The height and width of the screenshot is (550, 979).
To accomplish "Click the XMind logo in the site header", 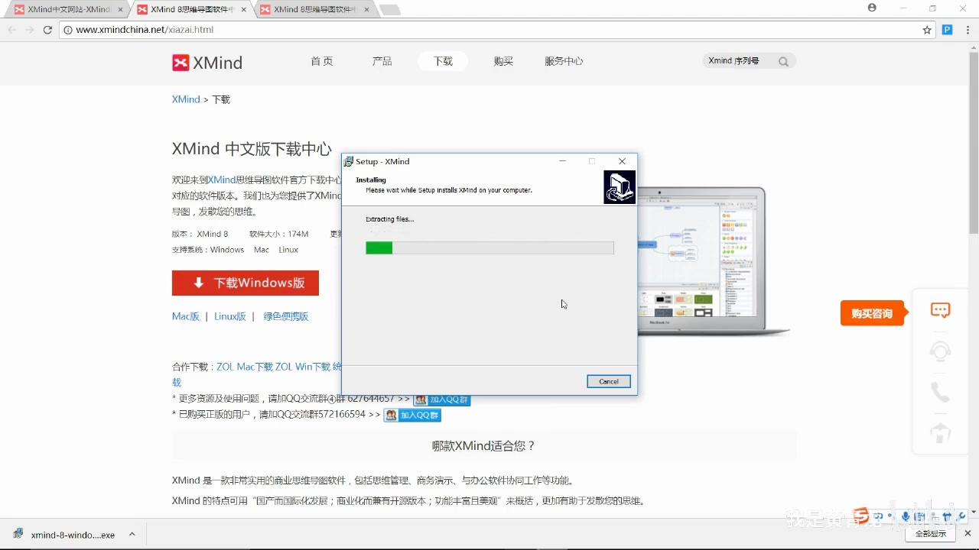I will [x=207, y=63].
